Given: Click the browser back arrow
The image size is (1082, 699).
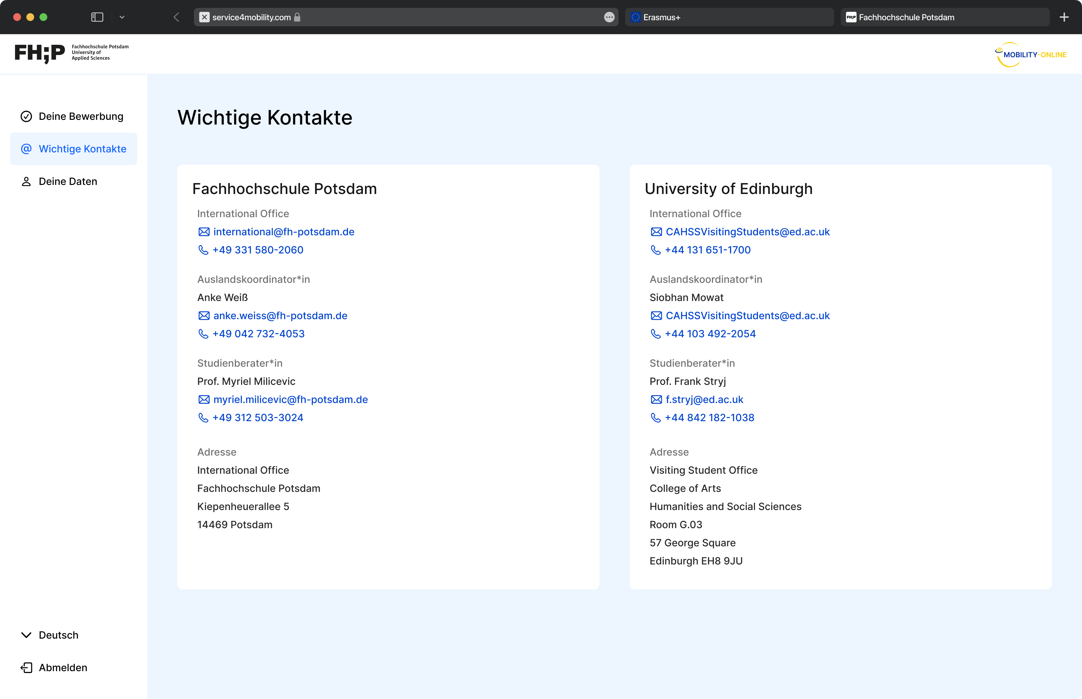Looking at the screenshot, I should tap(176, 17).
